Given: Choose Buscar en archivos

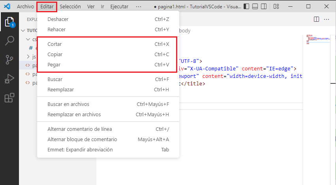Looking at the screenshot, I should pos(108,104).
